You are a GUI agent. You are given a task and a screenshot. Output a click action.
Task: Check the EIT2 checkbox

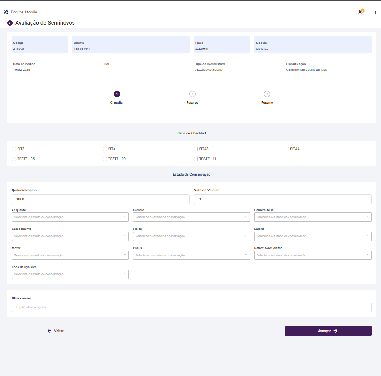point(14,149)
